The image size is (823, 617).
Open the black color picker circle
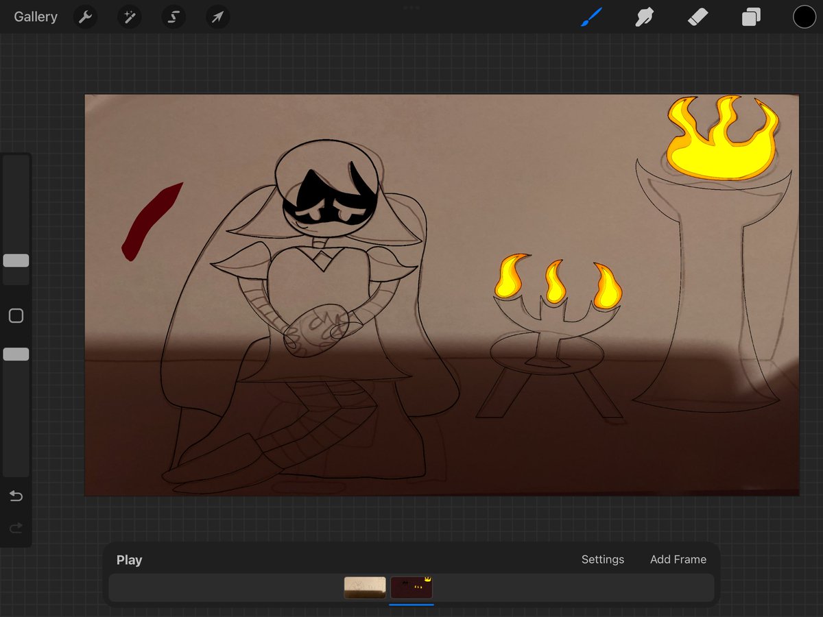click(804, 17)
